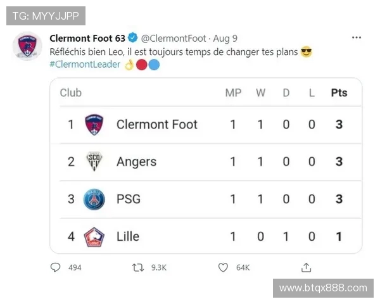Open the @ClermontFoot handle link

172,39
